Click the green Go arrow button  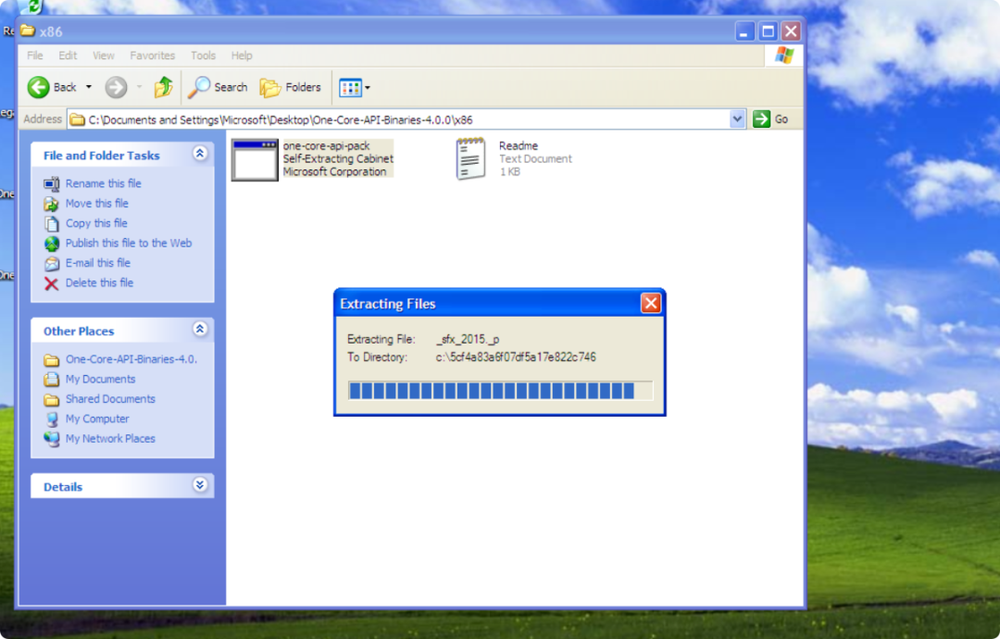pos(762,119)
